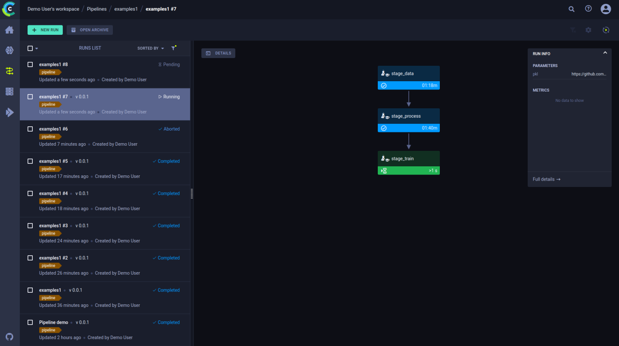Open the user profile avatar
The image size is (619, 346).
tap(606, 9)
